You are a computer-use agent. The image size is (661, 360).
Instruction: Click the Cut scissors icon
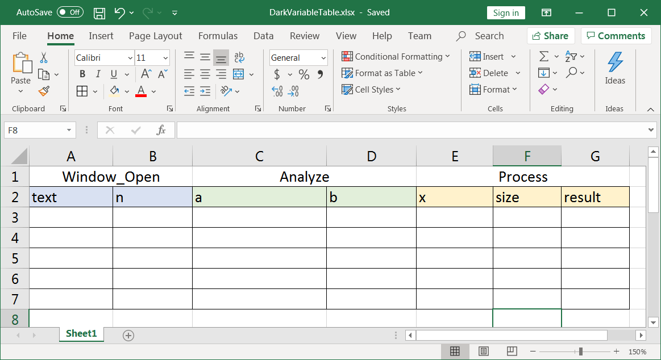click(x=43, y=58)
